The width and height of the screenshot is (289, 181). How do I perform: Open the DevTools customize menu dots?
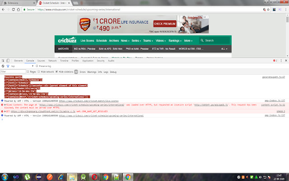pyautogui.click(x=281, y=61)
